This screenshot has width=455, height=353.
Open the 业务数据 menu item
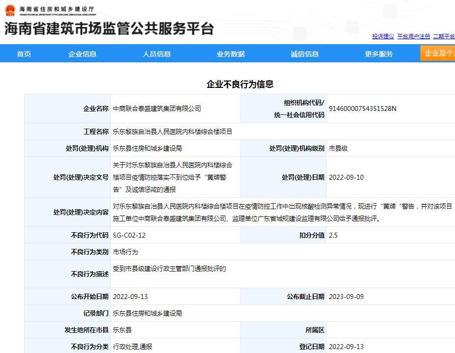(231, 54)
